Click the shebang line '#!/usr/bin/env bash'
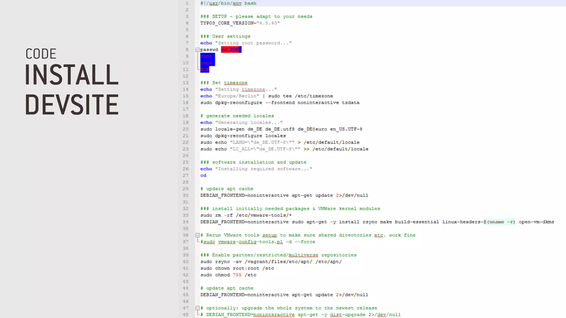566x318 pixels. pos(228,3)
